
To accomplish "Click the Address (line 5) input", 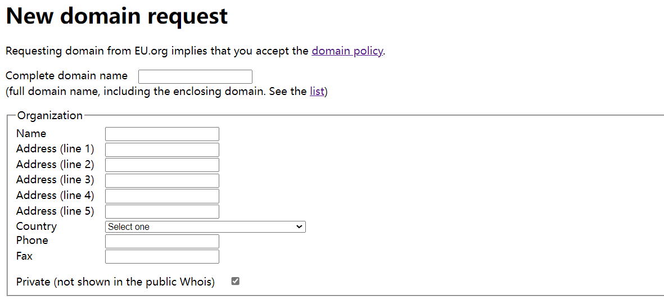I will coord(162,211).
